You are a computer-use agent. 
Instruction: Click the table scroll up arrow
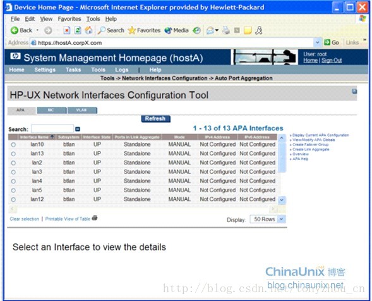pyautogui.click(x=282, y=138)
